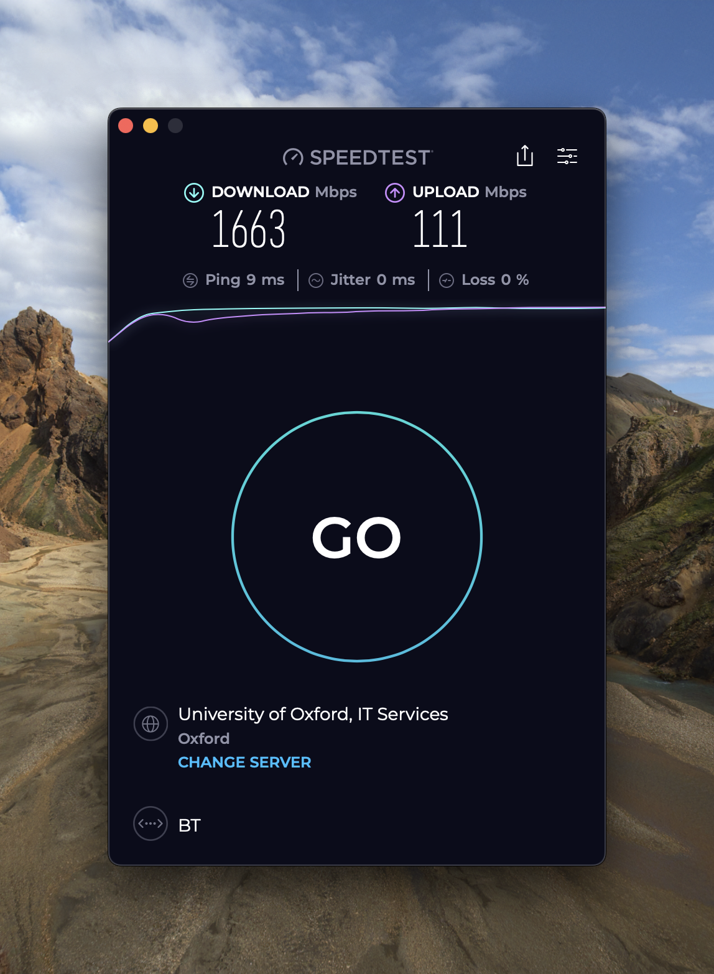The width and height of the screenshot is (714, 974).
Task: Click the ping icon
Action: [190, 281]
